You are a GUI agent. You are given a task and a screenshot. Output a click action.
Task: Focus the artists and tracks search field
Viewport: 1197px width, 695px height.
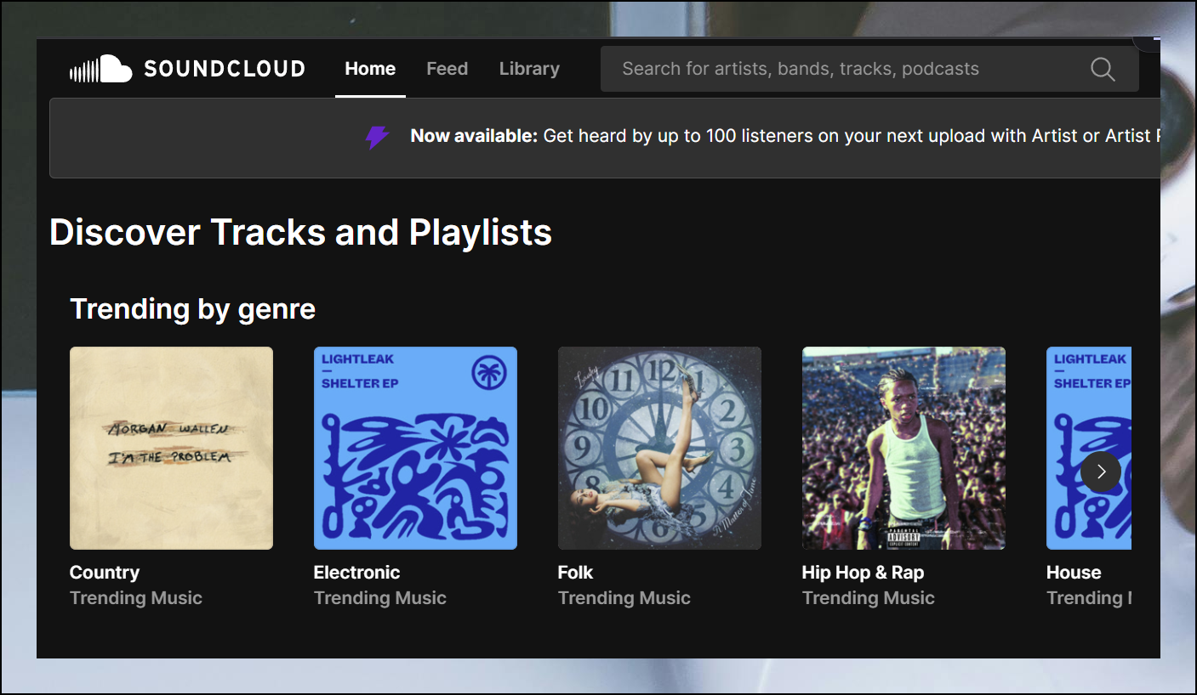(x=869, y=69)
